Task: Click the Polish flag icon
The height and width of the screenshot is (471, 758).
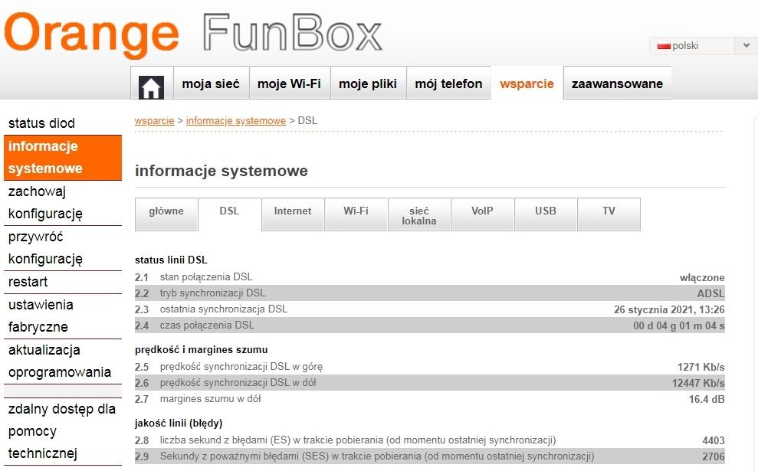Action: click(664, 46)
